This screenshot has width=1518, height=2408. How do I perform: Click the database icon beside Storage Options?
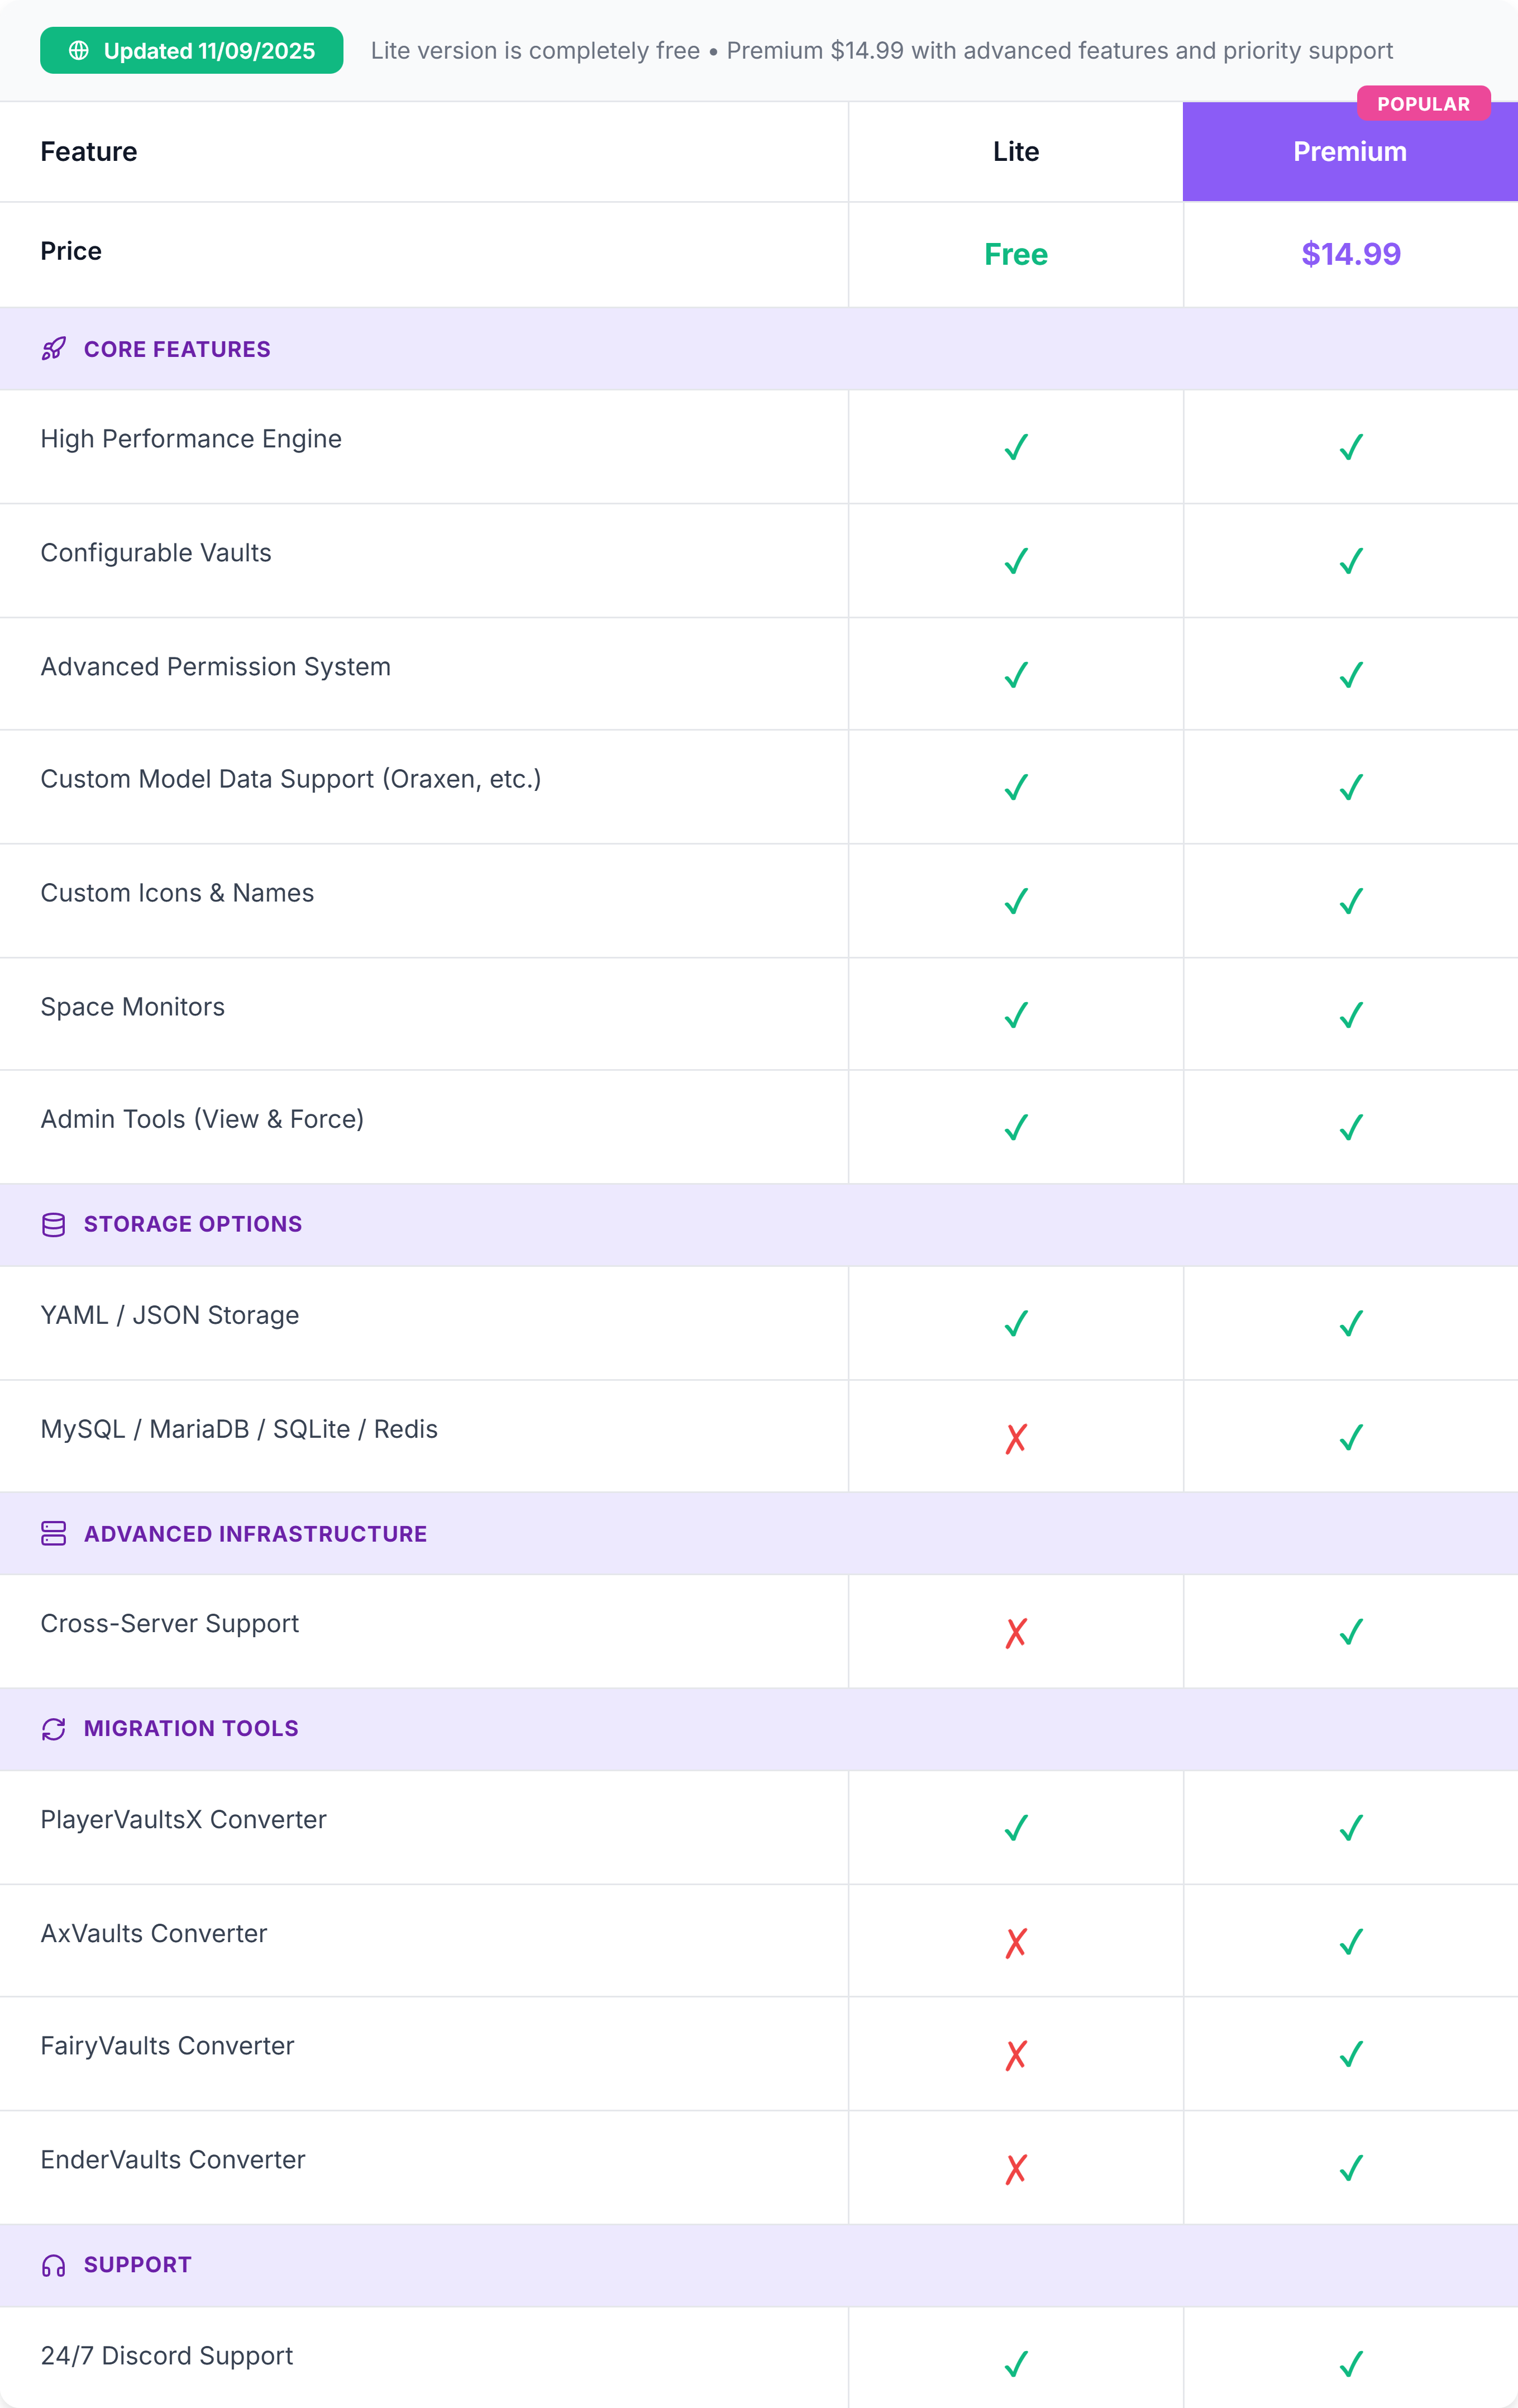point(54,1224)
